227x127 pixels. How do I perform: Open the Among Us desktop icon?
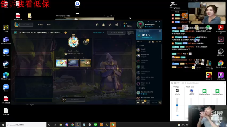[x=209, y=76]
